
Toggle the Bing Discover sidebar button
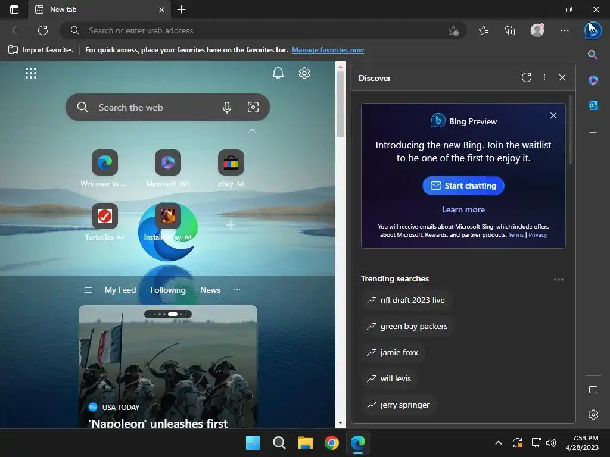[593, 30]
